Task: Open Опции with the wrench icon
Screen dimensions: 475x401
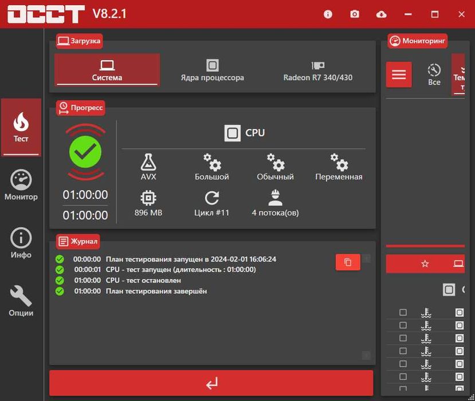Action: pos(21,301)
